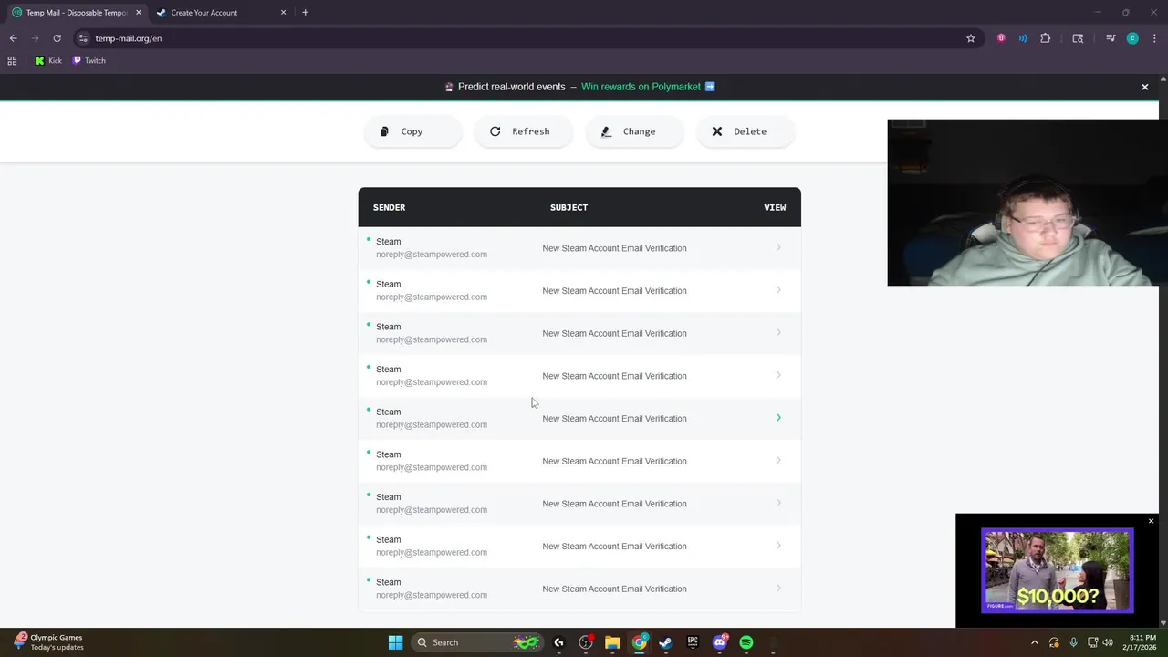Screen dimensions: 1168x657
Task: Open Epic Games Launcher from taskbar
Action: (x=693, y=642)
